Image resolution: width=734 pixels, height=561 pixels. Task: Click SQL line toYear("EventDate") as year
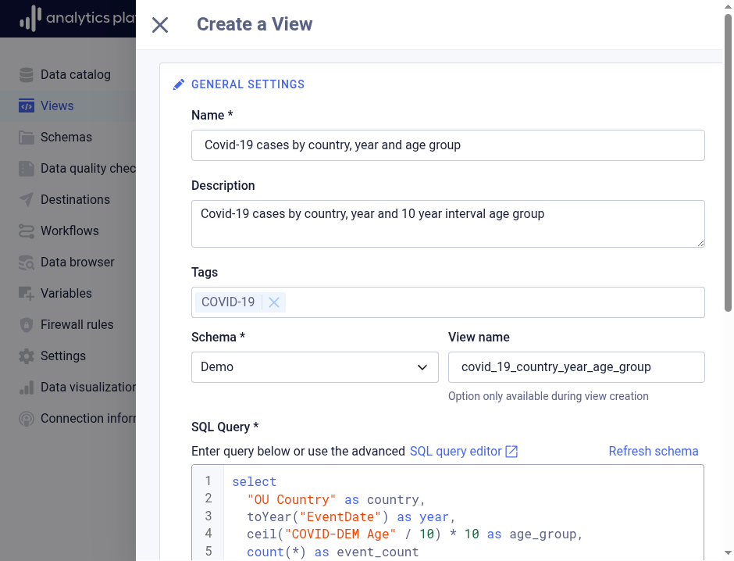351,517
